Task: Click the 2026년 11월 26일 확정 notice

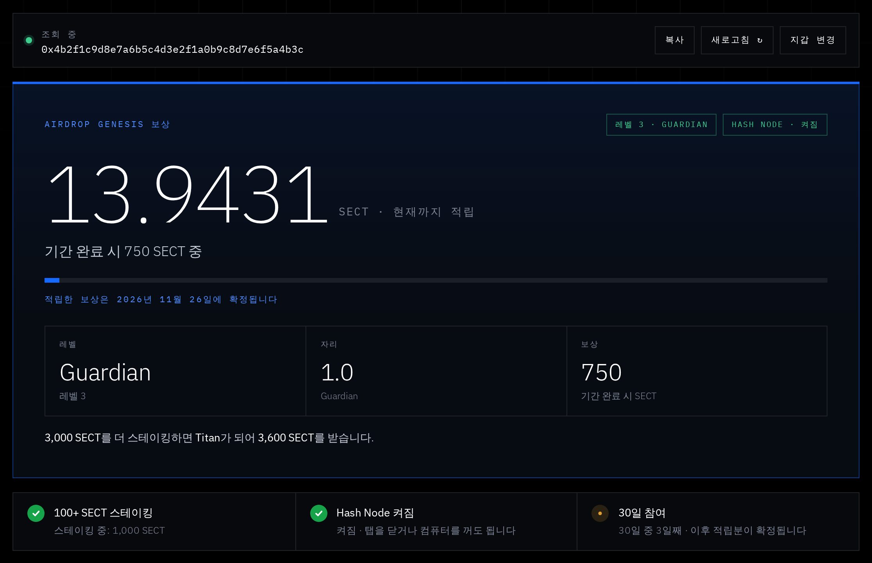Action: point(161,299)
